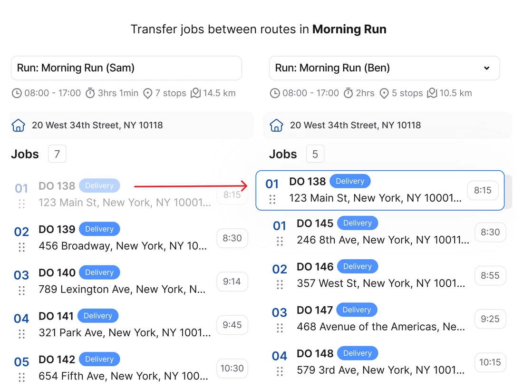Click the 9:45 time chip of DO 141

pyautogui.click(x=232, y=325)
